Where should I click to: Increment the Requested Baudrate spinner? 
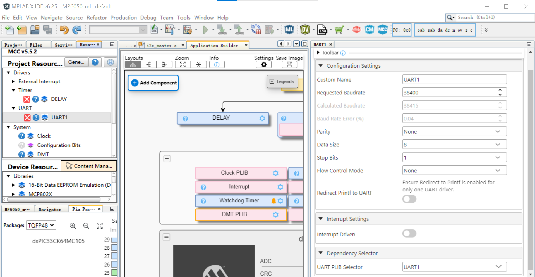coord(500,90)
